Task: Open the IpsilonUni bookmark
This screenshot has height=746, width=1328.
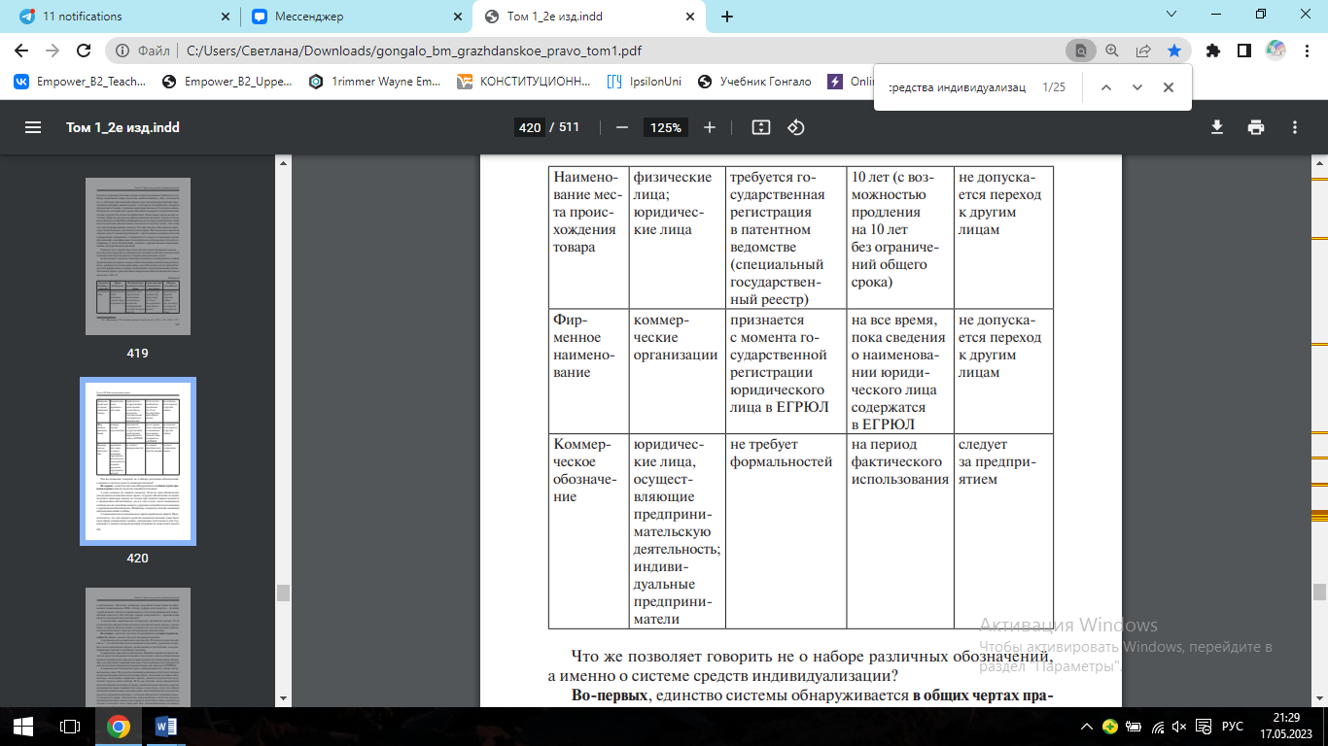Action: [644, 82]
